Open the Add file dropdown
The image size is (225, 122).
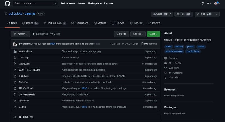click(138, 34)
